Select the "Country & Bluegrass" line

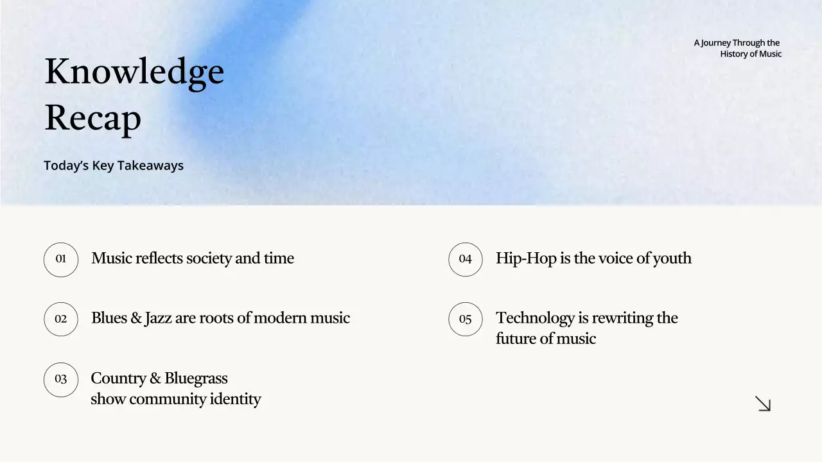[159, 378]
